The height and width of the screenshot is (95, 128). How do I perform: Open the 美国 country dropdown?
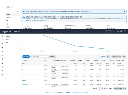pyautogui.click(x=9, y=7)
